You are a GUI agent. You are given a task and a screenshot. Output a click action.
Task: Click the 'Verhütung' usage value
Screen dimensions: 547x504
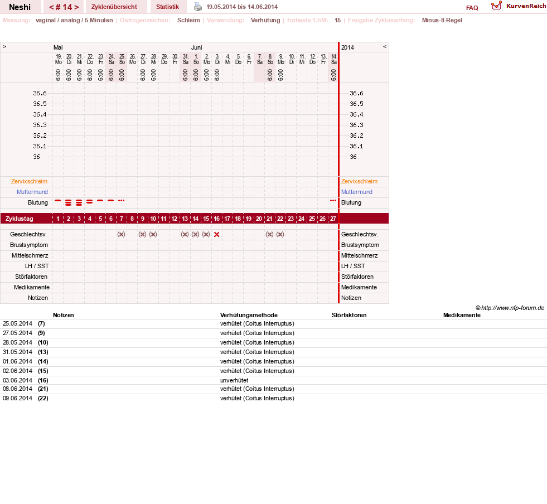[x=265, y=20]
